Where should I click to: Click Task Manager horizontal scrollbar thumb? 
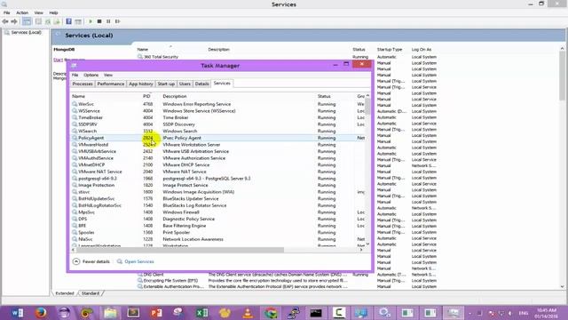tap(180, 250)
